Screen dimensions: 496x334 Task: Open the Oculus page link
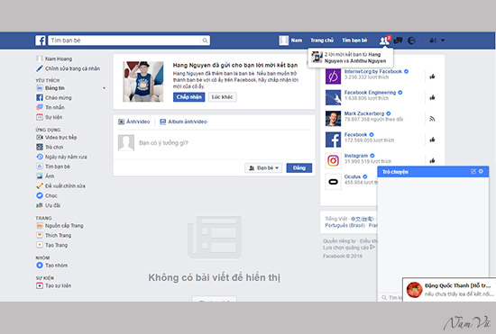tap(353, 176)
